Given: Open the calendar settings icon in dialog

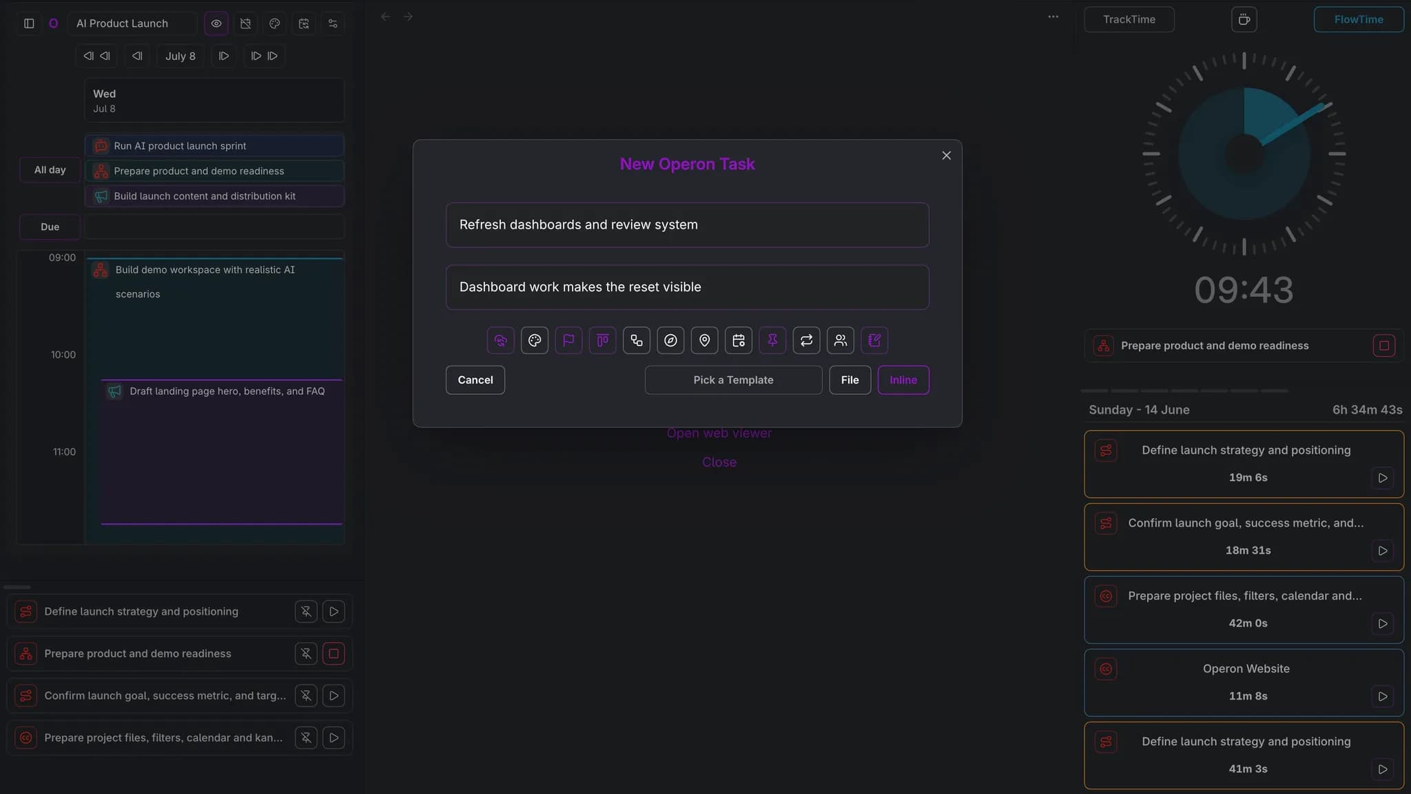Looking at the screenshot, I should pyautogui.click(x=739, y=340).
